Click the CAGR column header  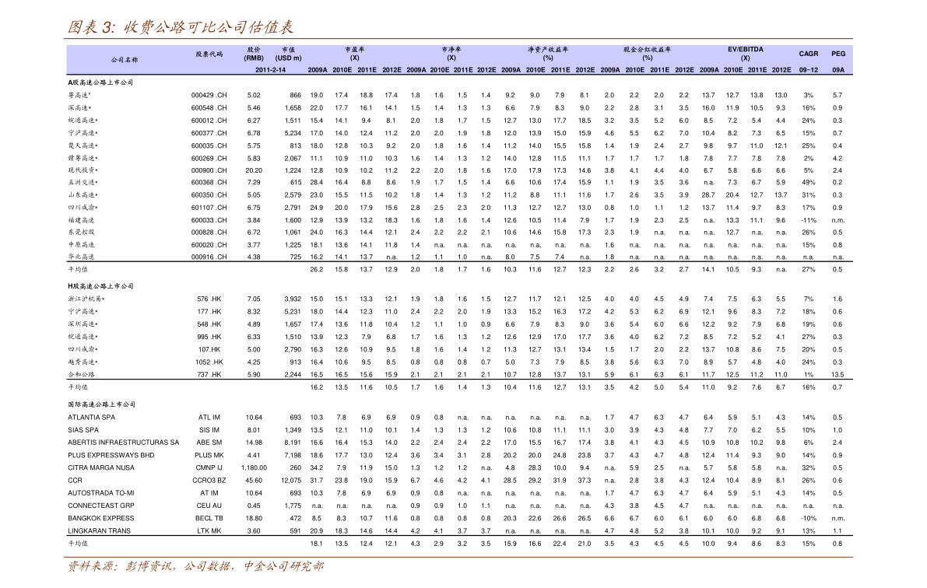point(809,54)
